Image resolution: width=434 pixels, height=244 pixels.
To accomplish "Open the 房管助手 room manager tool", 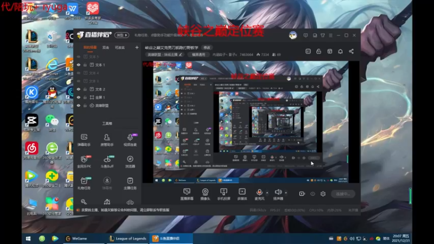I will [107, 140].
